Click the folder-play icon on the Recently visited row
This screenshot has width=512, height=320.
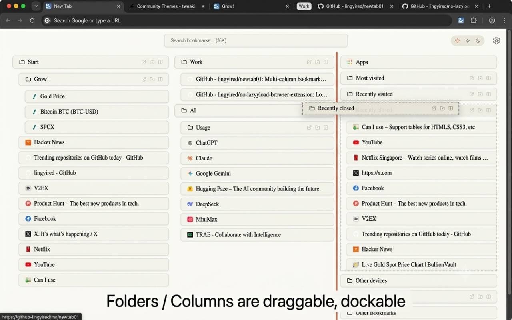[480, 94]
